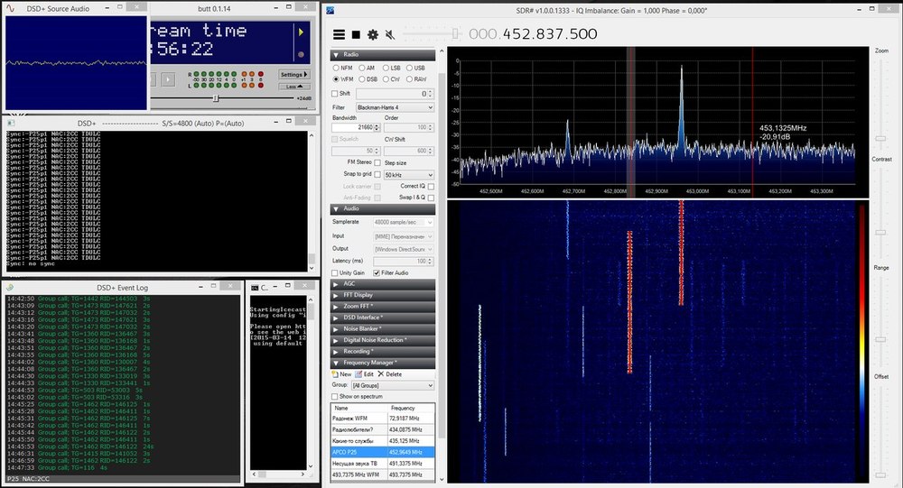903x488 pixels.
Task: Select the NFM radio mode
Action: coord(336,68)
